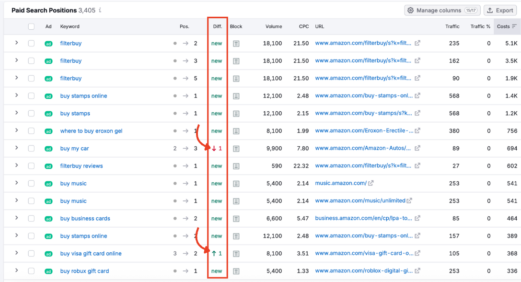Expand the buy stamps row
Screen dimensions: 521x282
[16, 113]
